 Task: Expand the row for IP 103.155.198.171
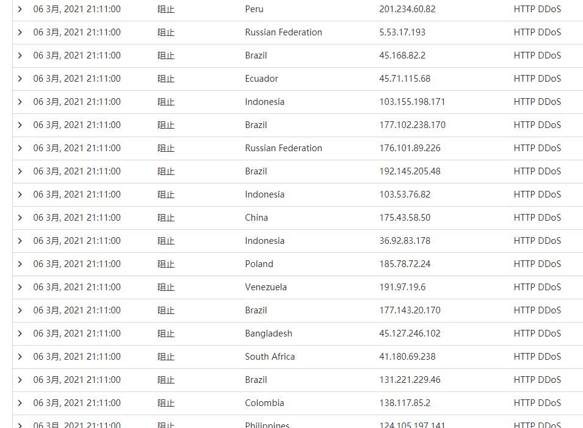[20, 102]
